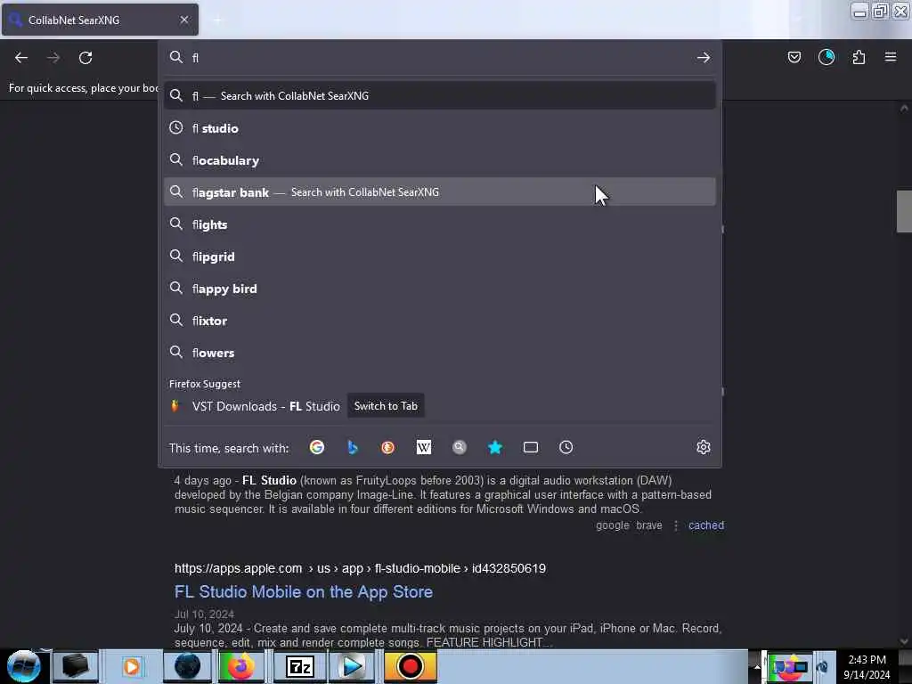Click the 'google' engine label under result
This screenshot has height=684, width=912.
click(x=613, y=525)
